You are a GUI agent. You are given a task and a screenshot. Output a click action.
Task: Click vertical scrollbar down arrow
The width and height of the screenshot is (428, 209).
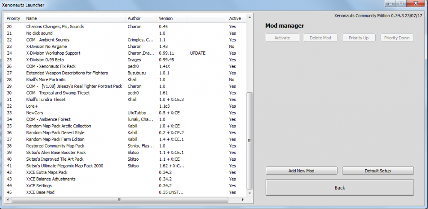click(x=250, y=193)
